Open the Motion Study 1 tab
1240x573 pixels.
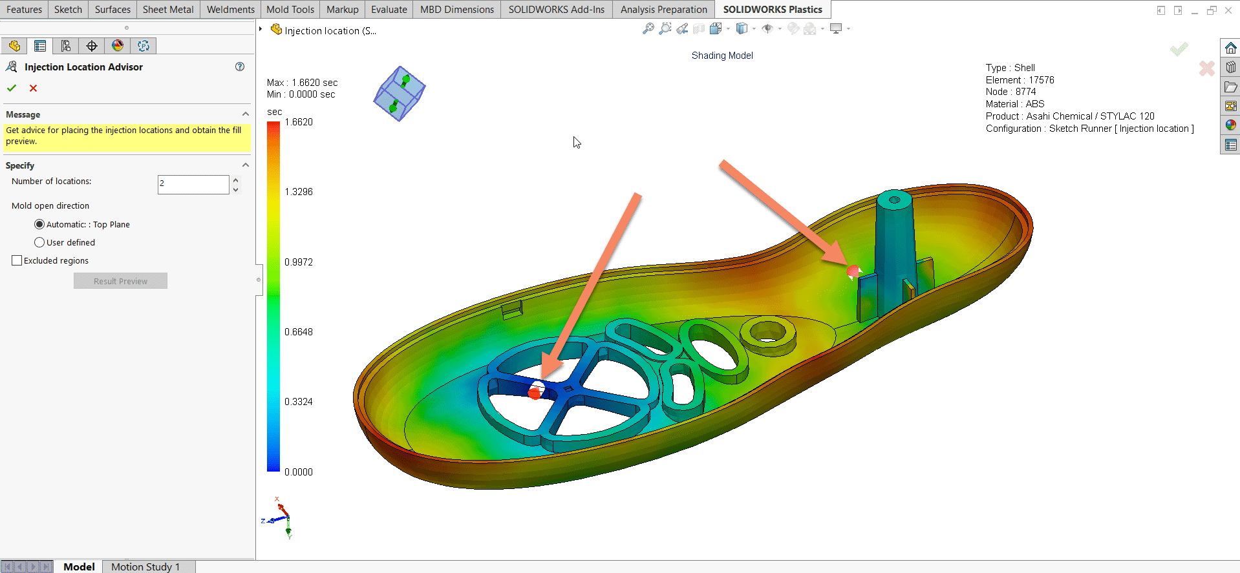(x=145, y=567)
